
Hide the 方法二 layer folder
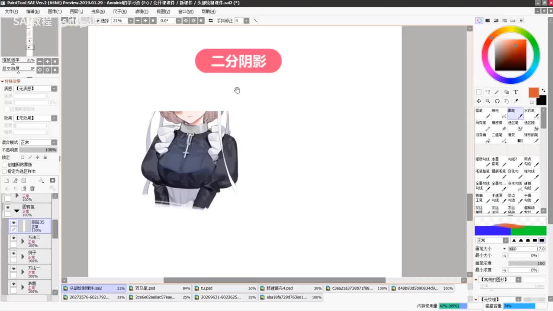pyautogui.click(x=13, y=238)
